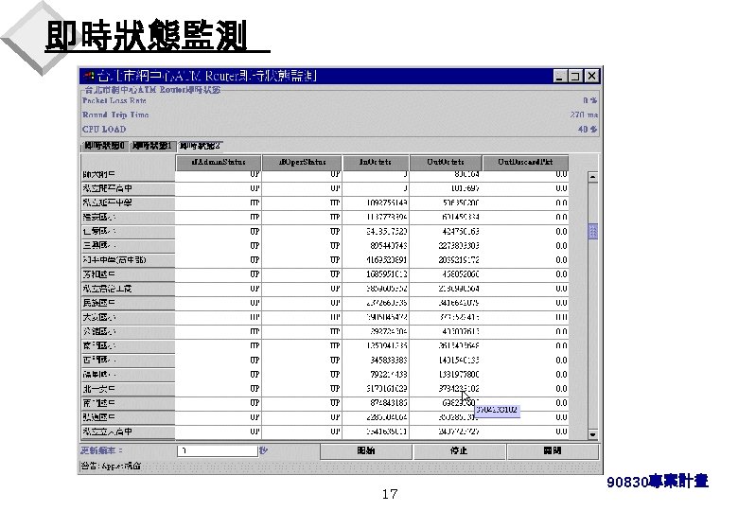The image size is (738, 511).
Task: Click the CPU LOAD label
Action: click(104, 130)
